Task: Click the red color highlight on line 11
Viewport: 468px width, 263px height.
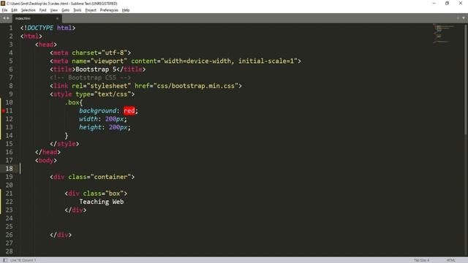Action: (129, 110)
